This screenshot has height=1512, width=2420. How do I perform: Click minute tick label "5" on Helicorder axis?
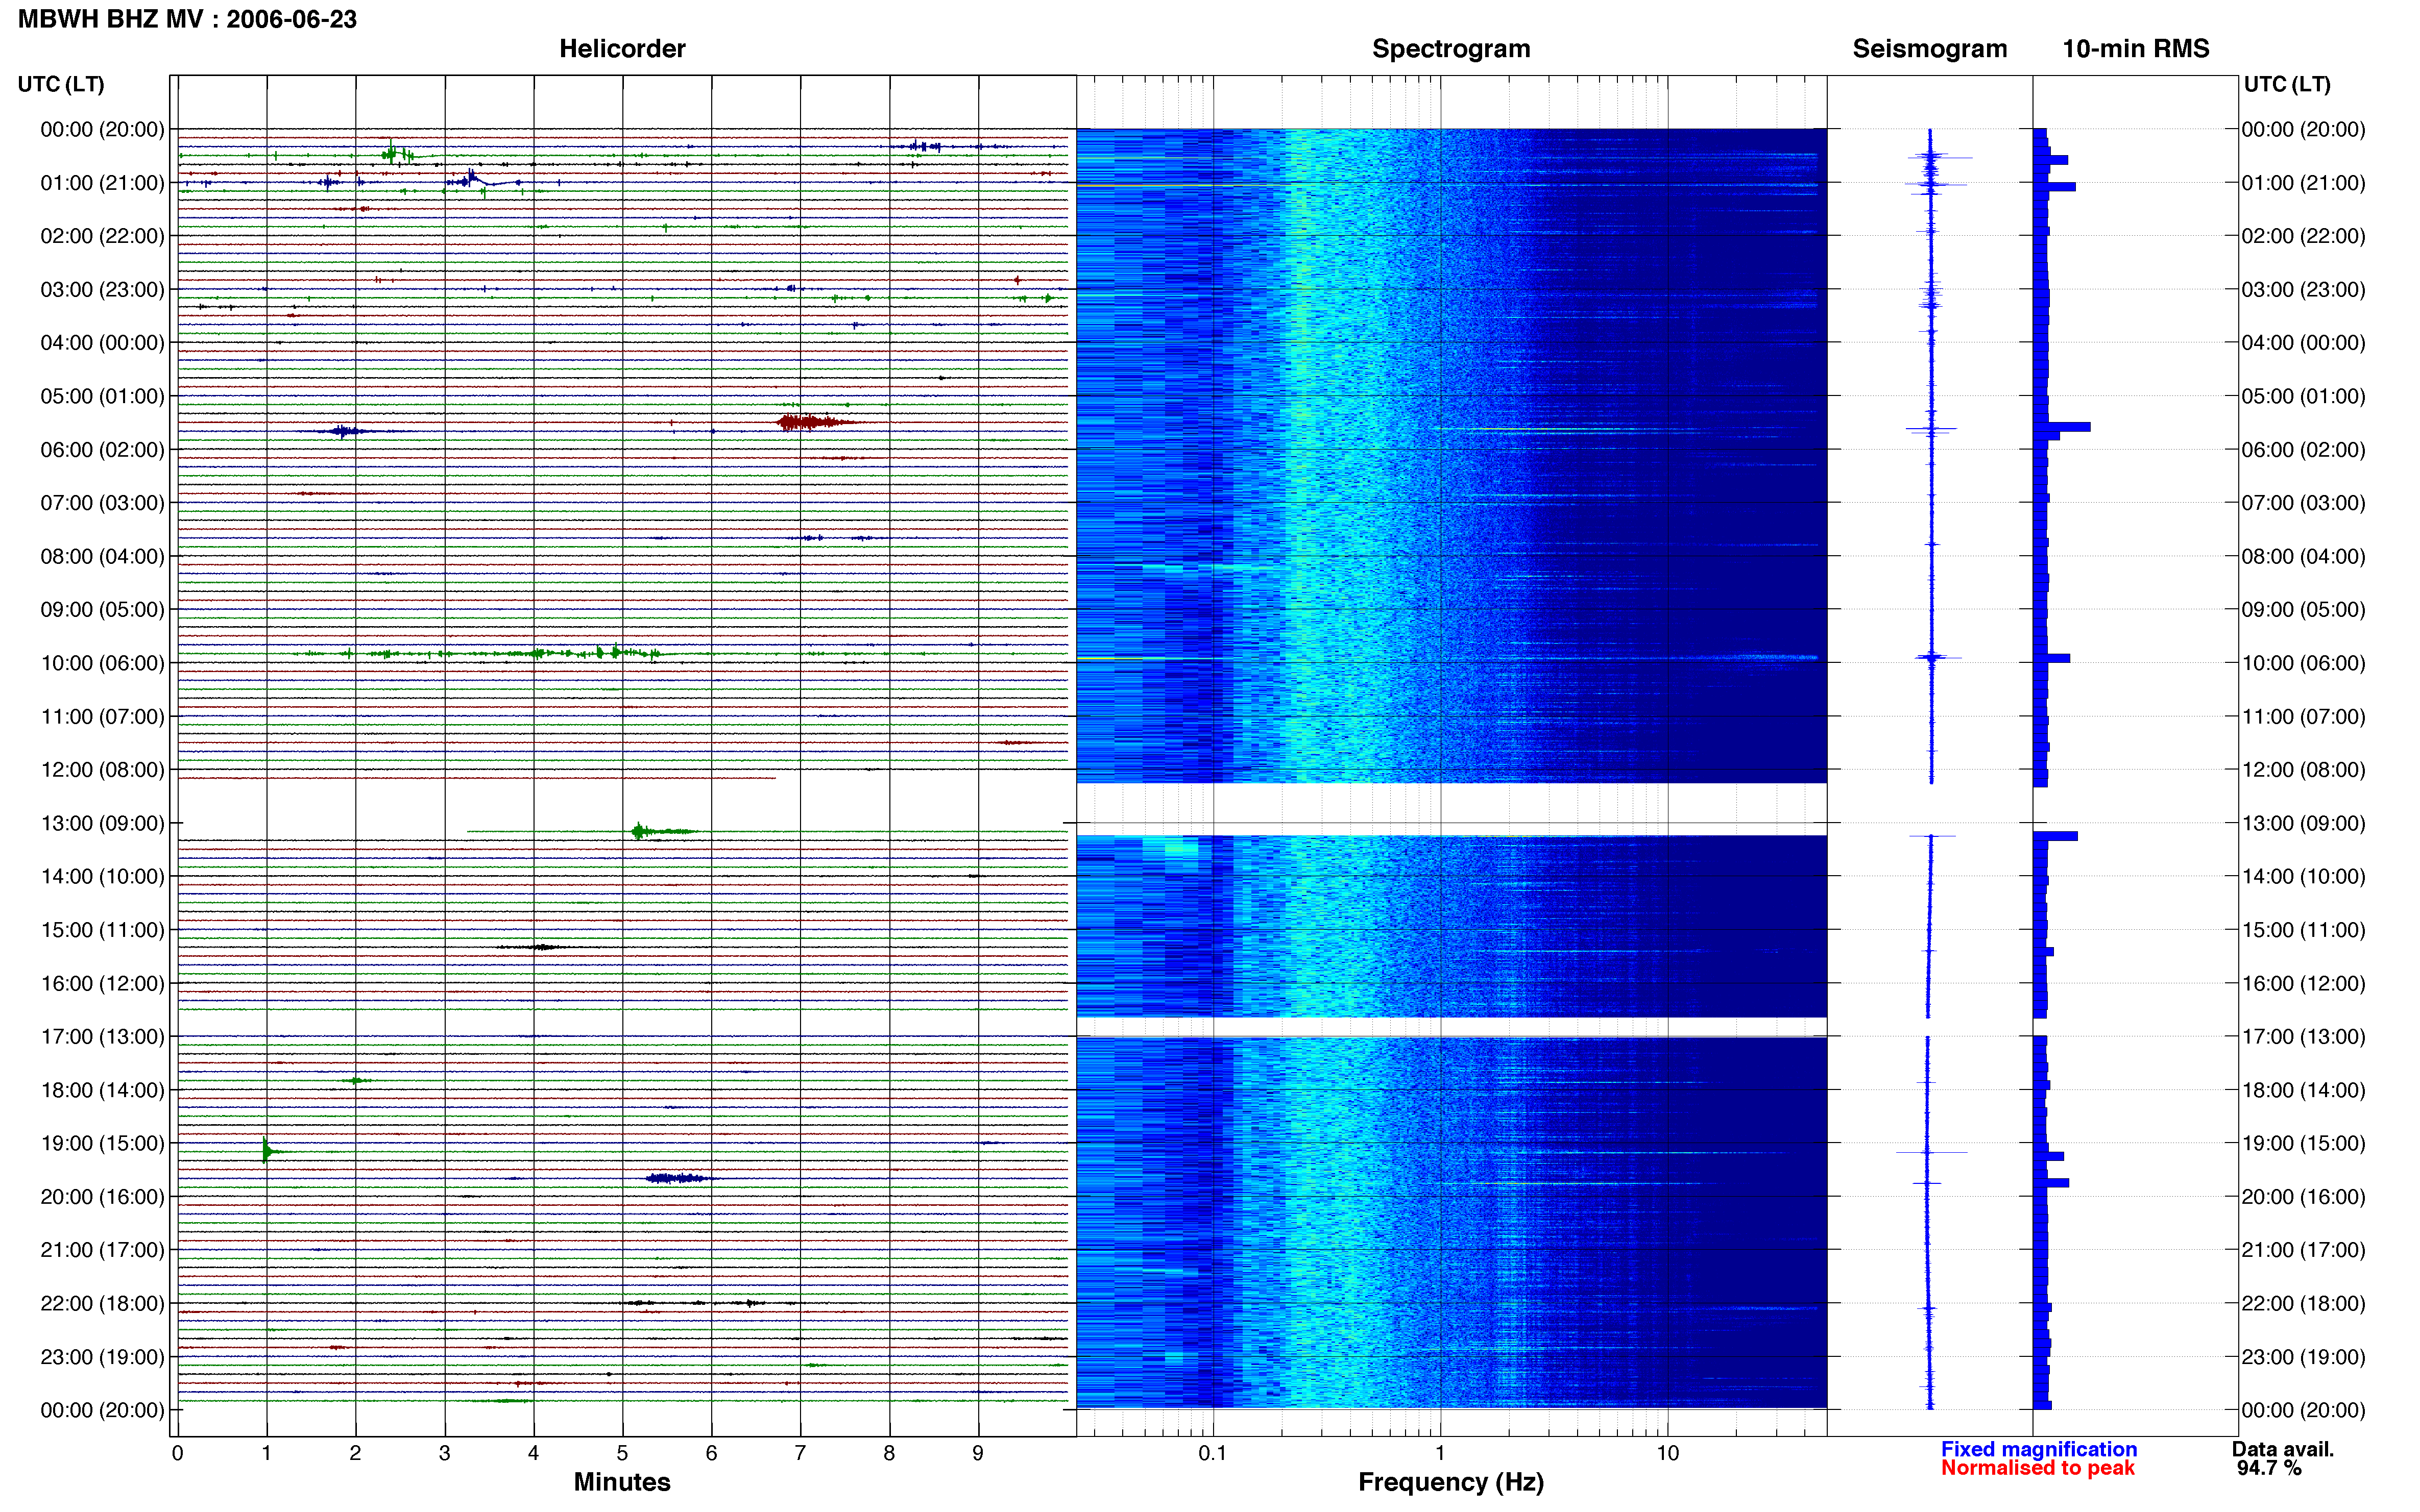[x=622, y=1454]
